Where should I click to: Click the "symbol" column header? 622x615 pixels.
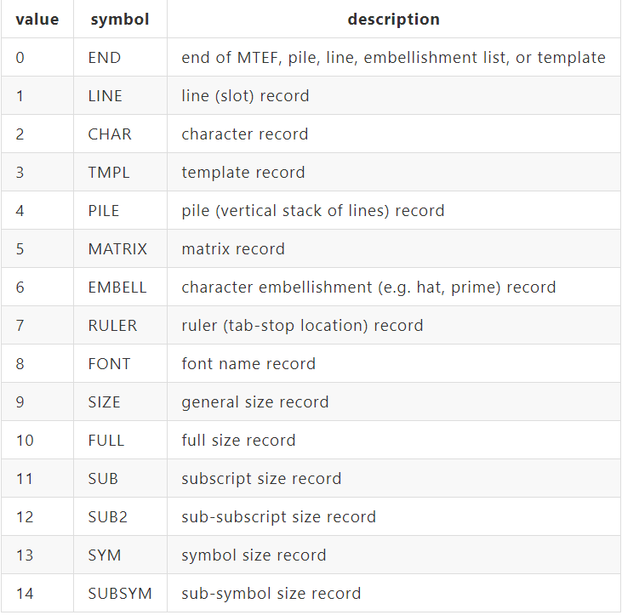(x=118, y=20)
